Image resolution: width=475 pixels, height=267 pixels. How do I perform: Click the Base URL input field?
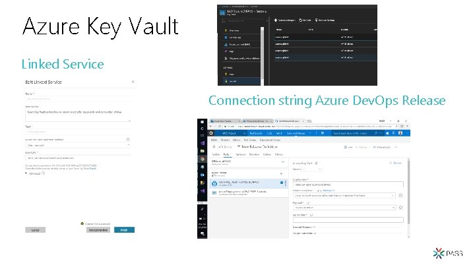pos(78,158)
